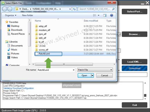150x112 pixels.
Task: Click the Forward navigation arrow in dialog
Action: tap(10, 9)
